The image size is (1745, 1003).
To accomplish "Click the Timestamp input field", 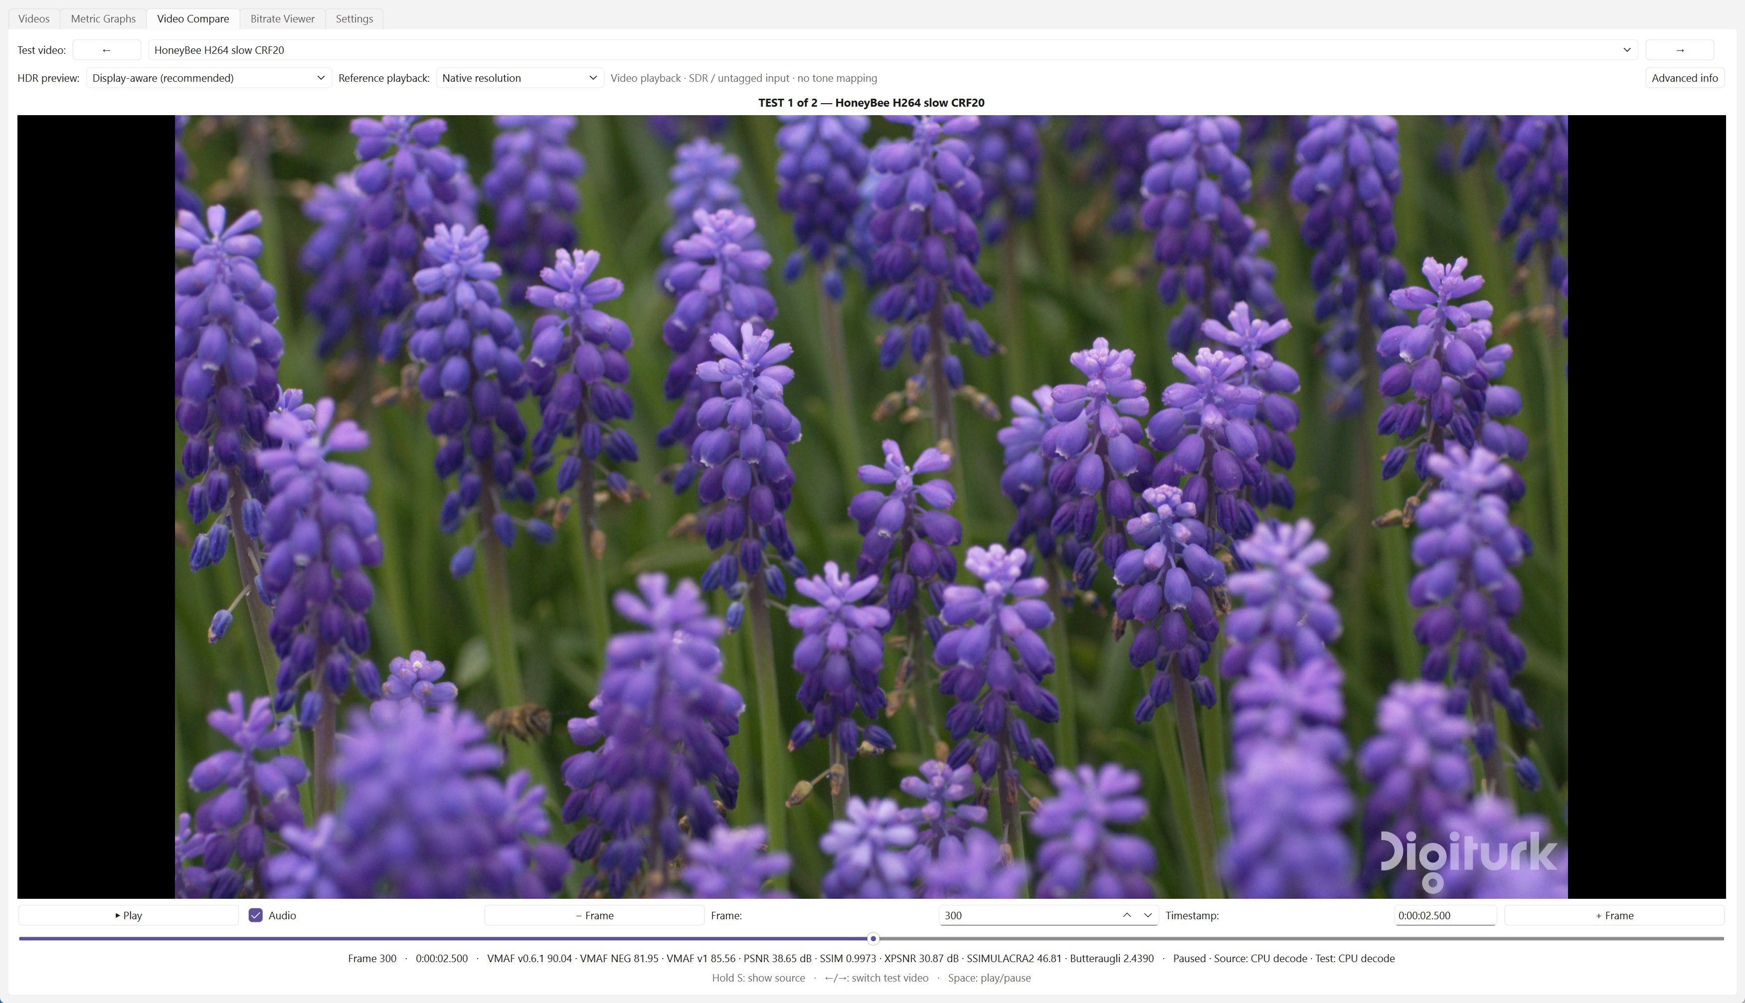I will (x=1445, y=916).
